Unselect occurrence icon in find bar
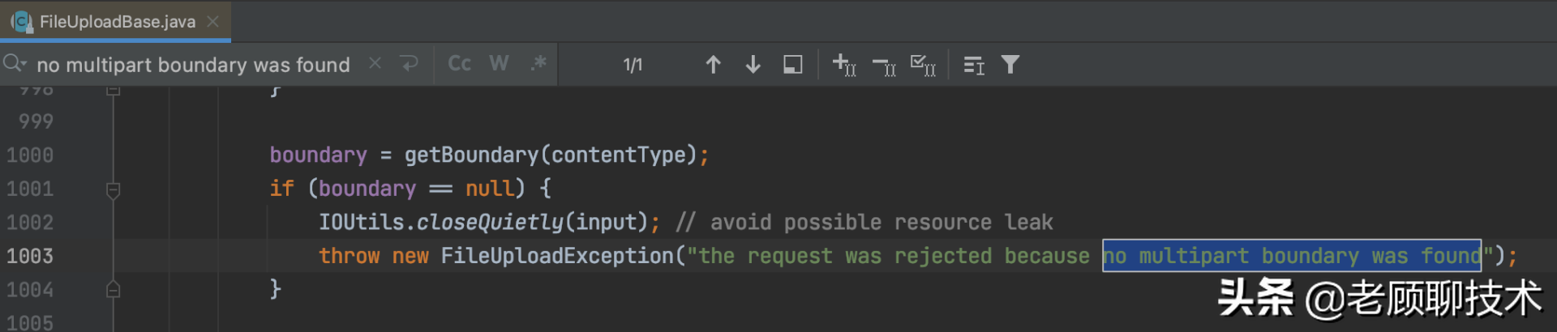The height and width of the screenshot is (332, 1557). (x=883, y=65)
